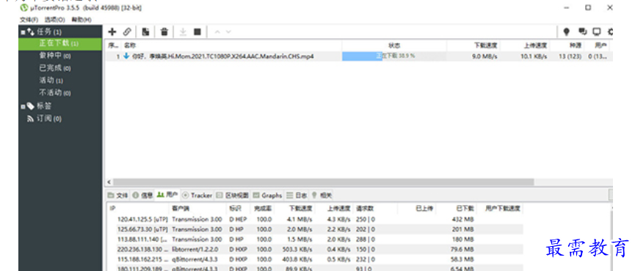Click the blue download arrow beside the torrent name

[126, 56]
